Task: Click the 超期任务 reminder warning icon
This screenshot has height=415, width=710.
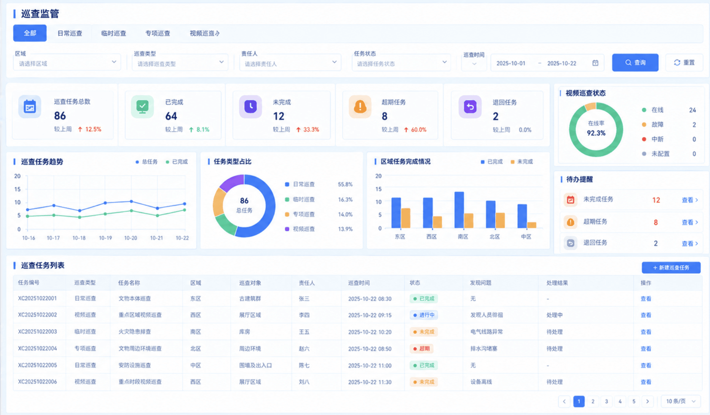Action: point(571,222)
